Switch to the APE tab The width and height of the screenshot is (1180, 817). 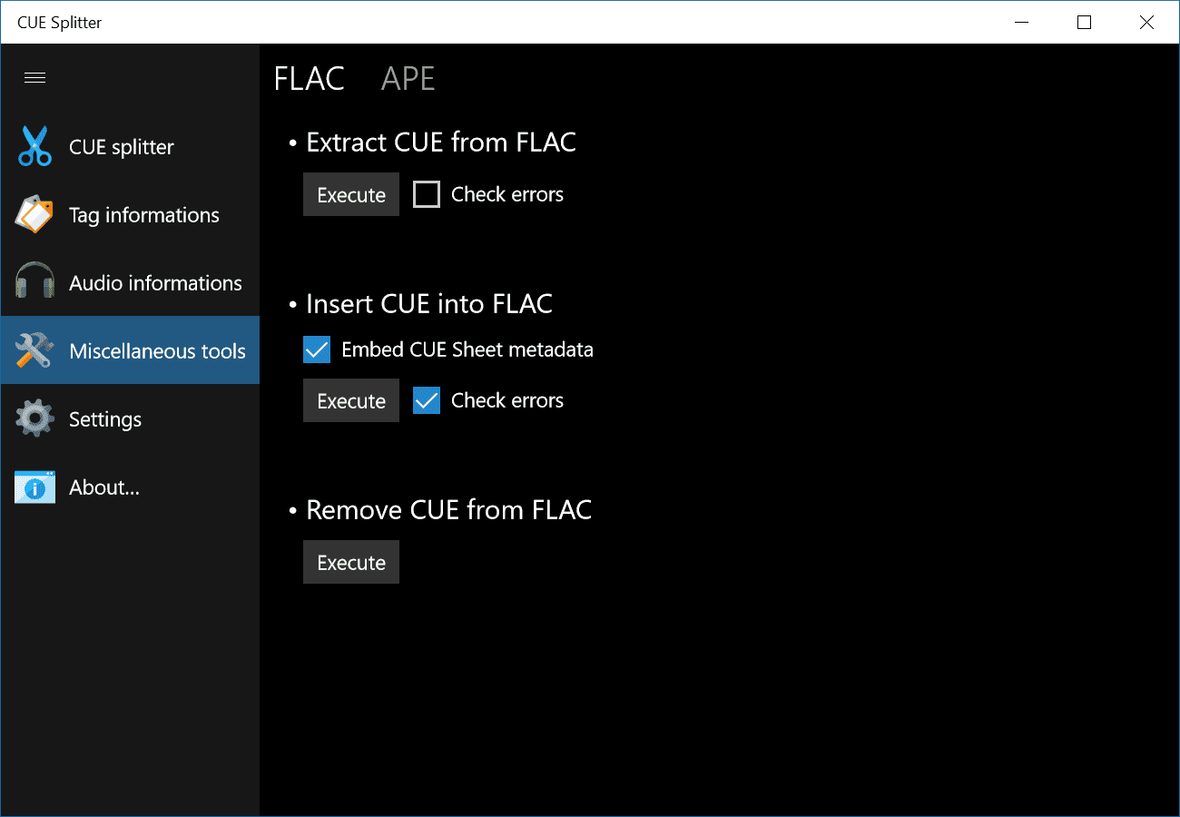pos(408,79)
